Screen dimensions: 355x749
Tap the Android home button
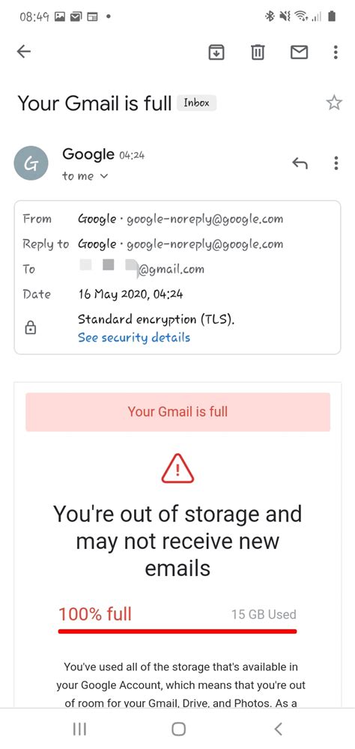[178, 729]
